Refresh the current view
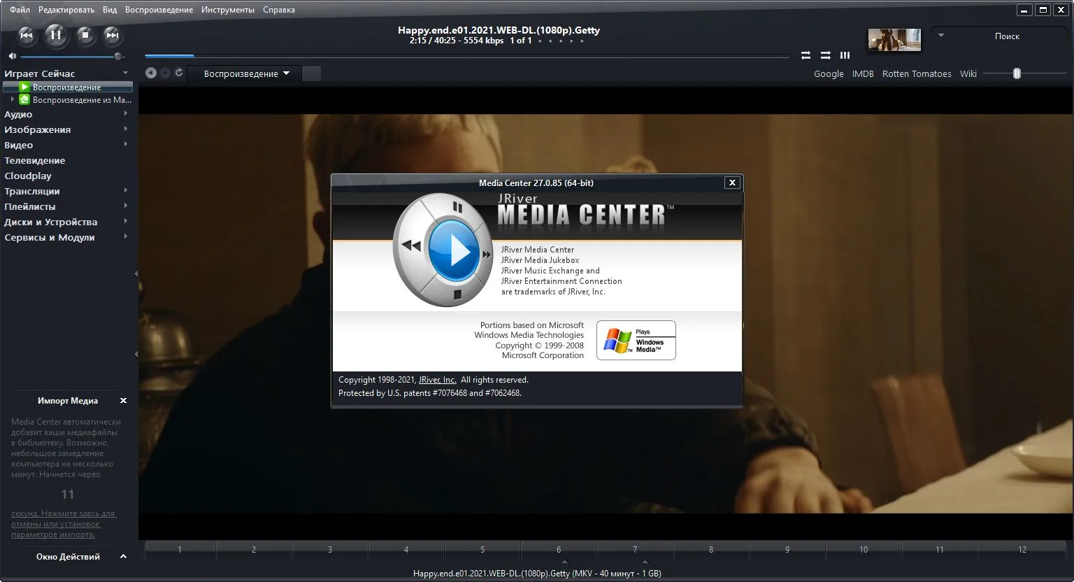The width and height of the screenshot is (1074, 582). tap(179, 73)
